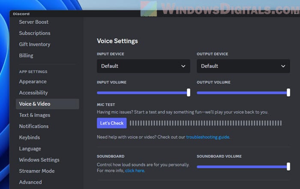Click the Soundboard Volume slider handle
The width and height of the screenshot is (300, 189).
point(288,167)
